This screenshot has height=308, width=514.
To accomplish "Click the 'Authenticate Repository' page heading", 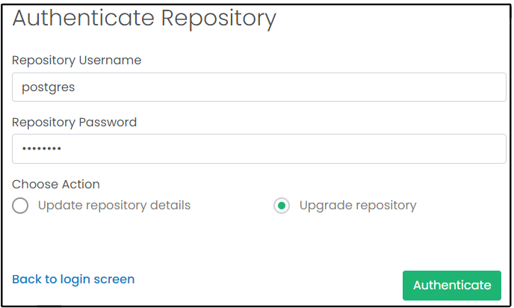I will (x=144, y=18).
